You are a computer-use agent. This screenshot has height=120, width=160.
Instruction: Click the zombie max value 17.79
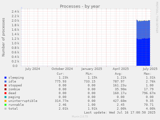click(149, 89)
